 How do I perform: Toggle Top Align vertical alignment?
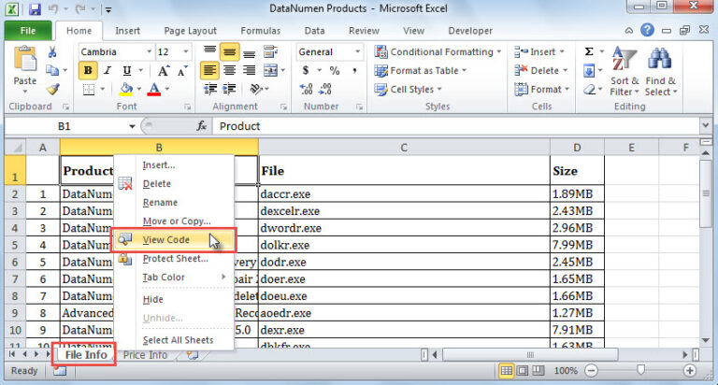coord(209,51)
